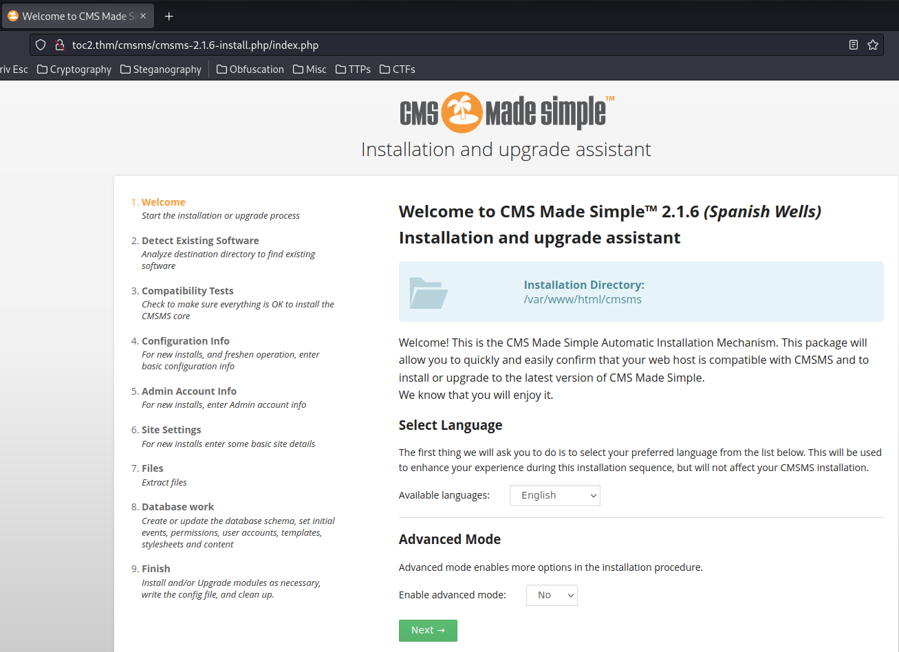Viewport: 899px width, 652px height.
Task: Click the Installation Directory label
Action: pyautogui.click(x=584, y=285)
